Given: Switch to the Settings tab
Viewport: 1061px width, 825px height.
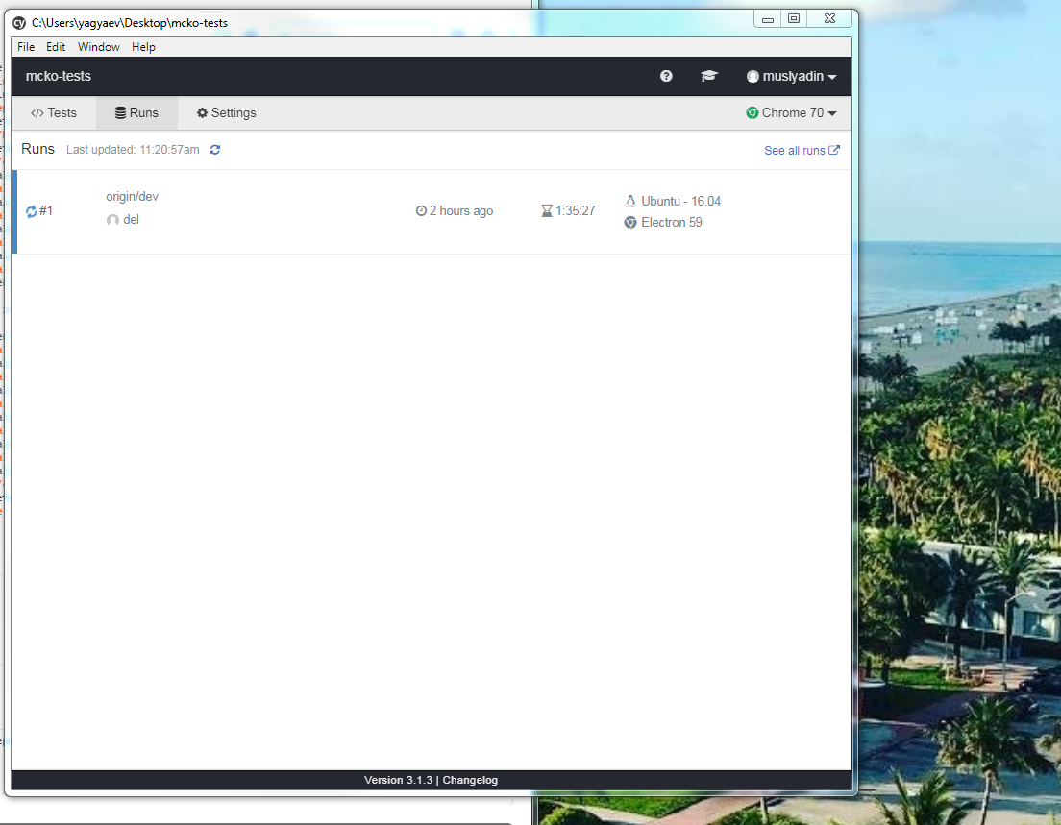Looking at the screenshot, I should [226, 112].
